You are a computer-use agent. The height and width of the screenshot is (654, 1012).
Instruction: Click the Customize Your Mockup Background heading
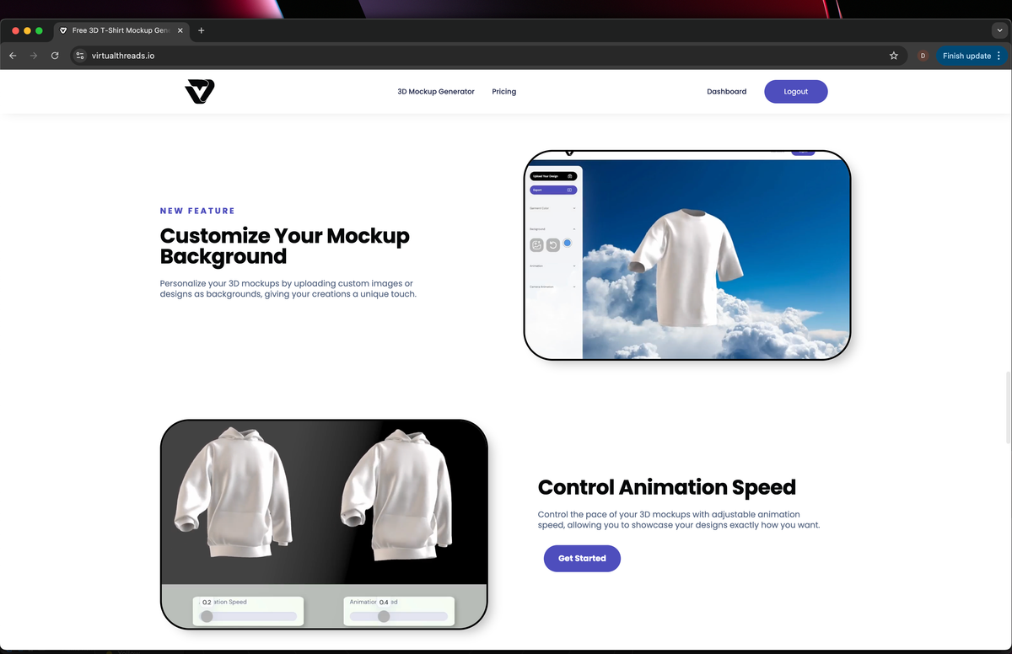pyautogui.click(x=285, y=245)
